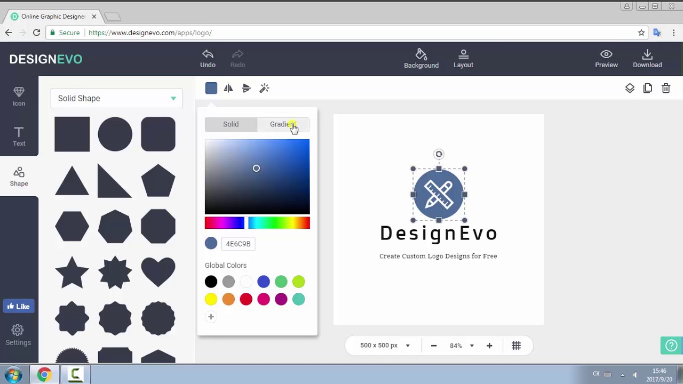683x384 pixels.
Task: Duplicate the selected element
Action: 648,88
